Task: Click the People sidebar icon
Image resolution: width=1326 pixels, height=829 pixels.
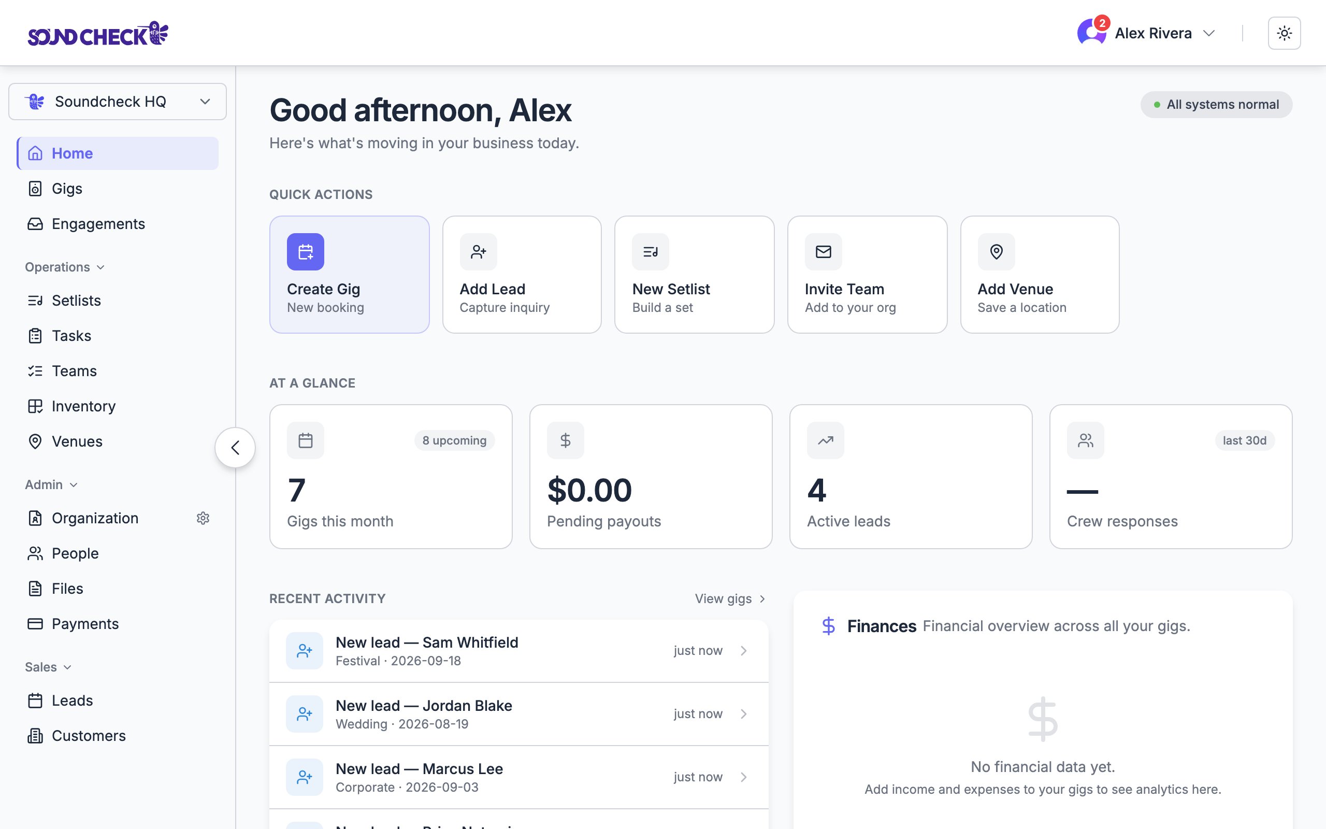Action: pyautogui.click(x=35, y=553)
